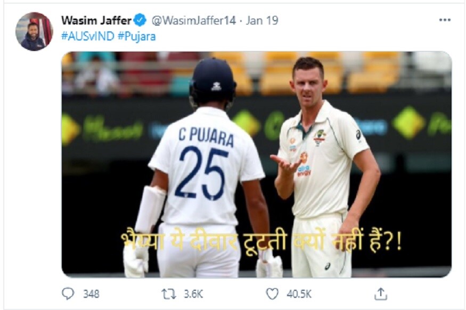Open the share upload arrow icon

pos(381,294)
